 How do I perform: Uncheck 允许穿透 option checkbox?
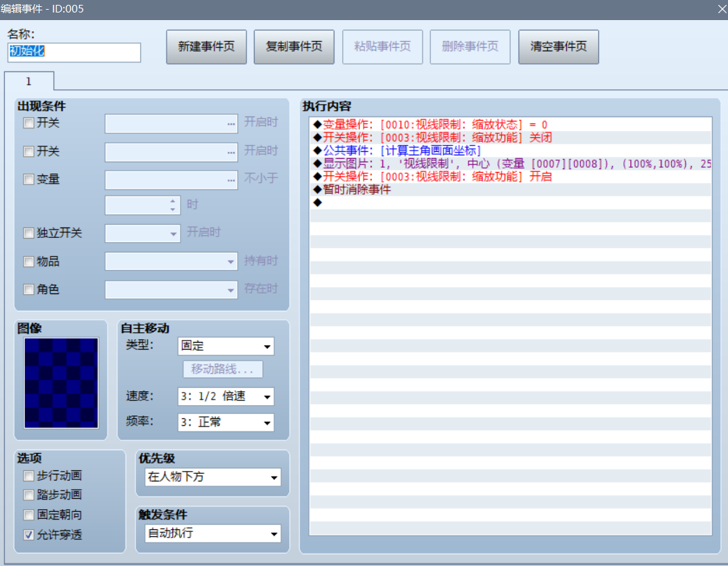(28, 535)
